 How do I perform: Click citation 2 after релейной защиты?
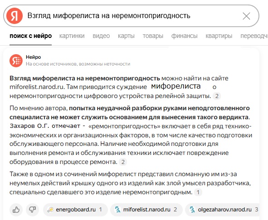[x=217, y=96]
